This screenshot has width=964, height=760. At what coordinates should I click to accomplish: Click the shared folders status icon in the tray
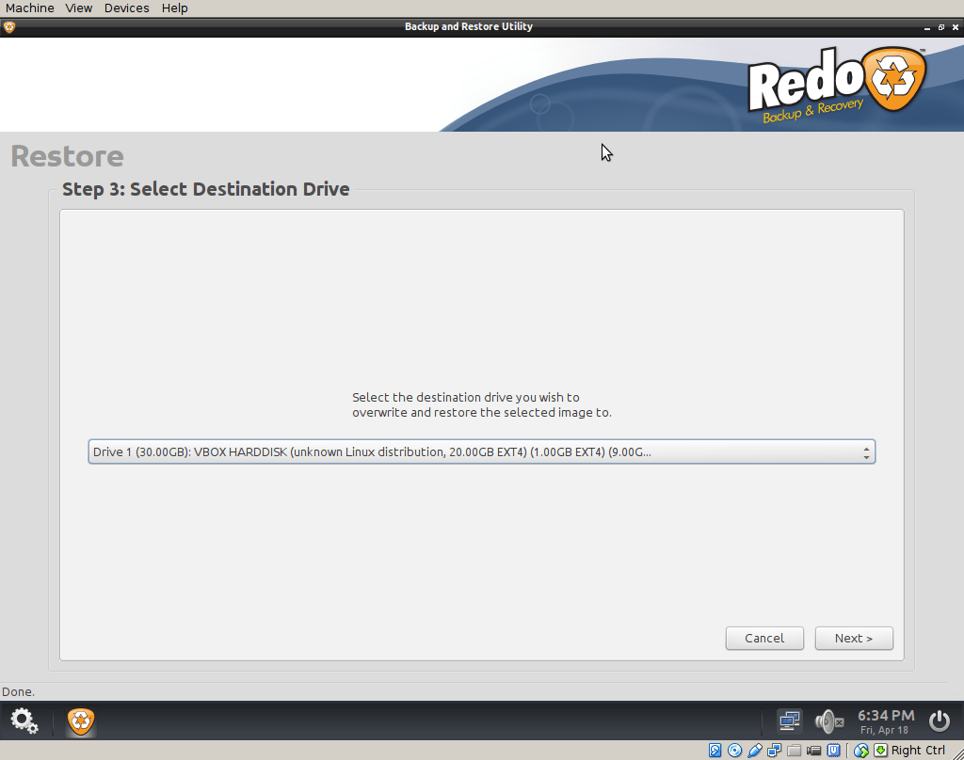[x=793, y=750]
